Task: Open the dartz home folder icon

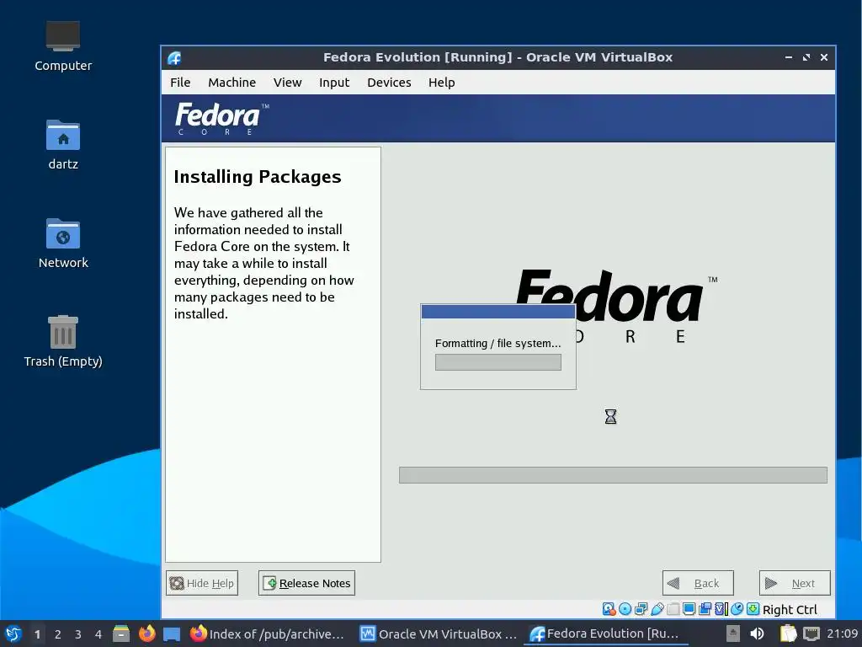Action: 63,145
